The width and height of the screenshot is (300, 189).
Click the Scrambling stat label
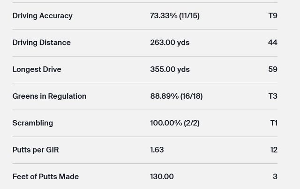coord(32,123)
